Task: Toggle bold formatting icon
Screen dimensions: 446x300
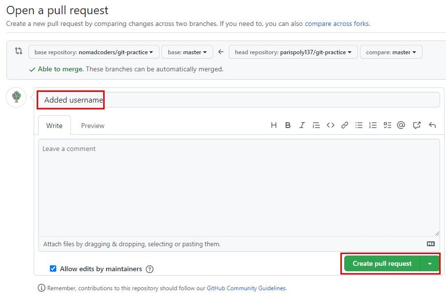Action: point(288,125)
